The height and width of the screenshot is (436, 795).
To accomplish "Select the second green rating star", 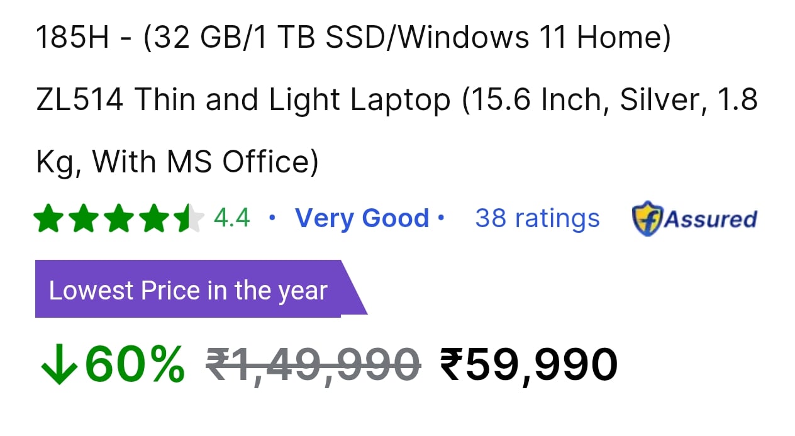I will [x=84, y=219].
